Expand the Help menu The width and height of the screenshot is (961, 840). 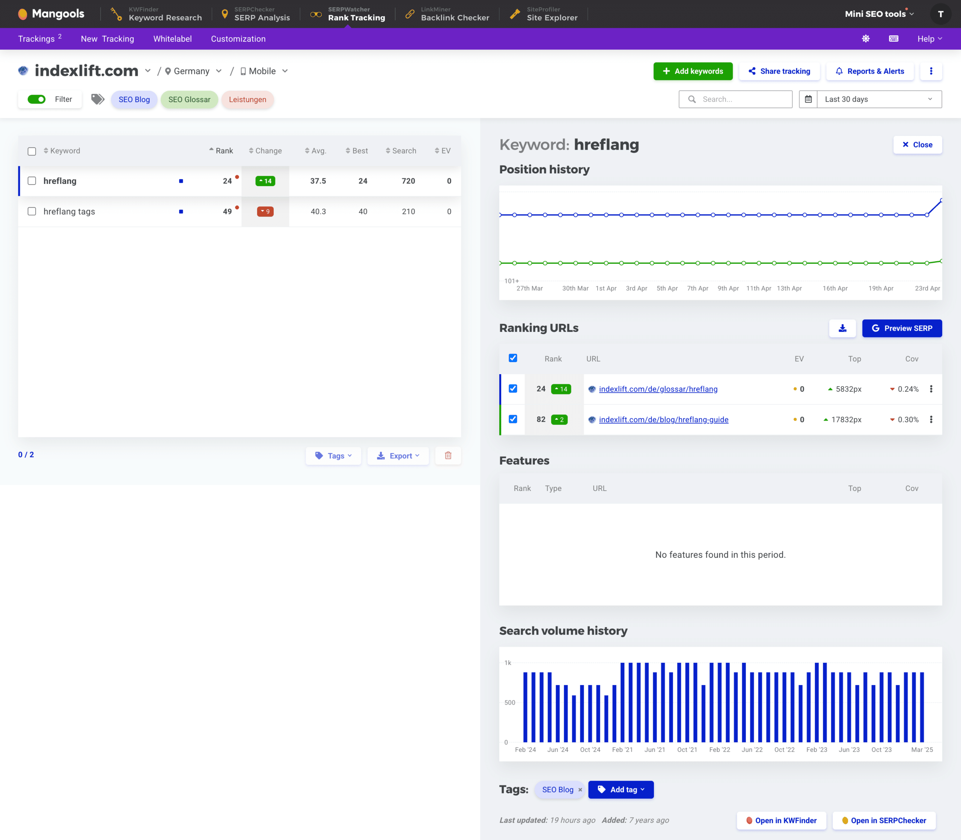(x=929, y=39)
